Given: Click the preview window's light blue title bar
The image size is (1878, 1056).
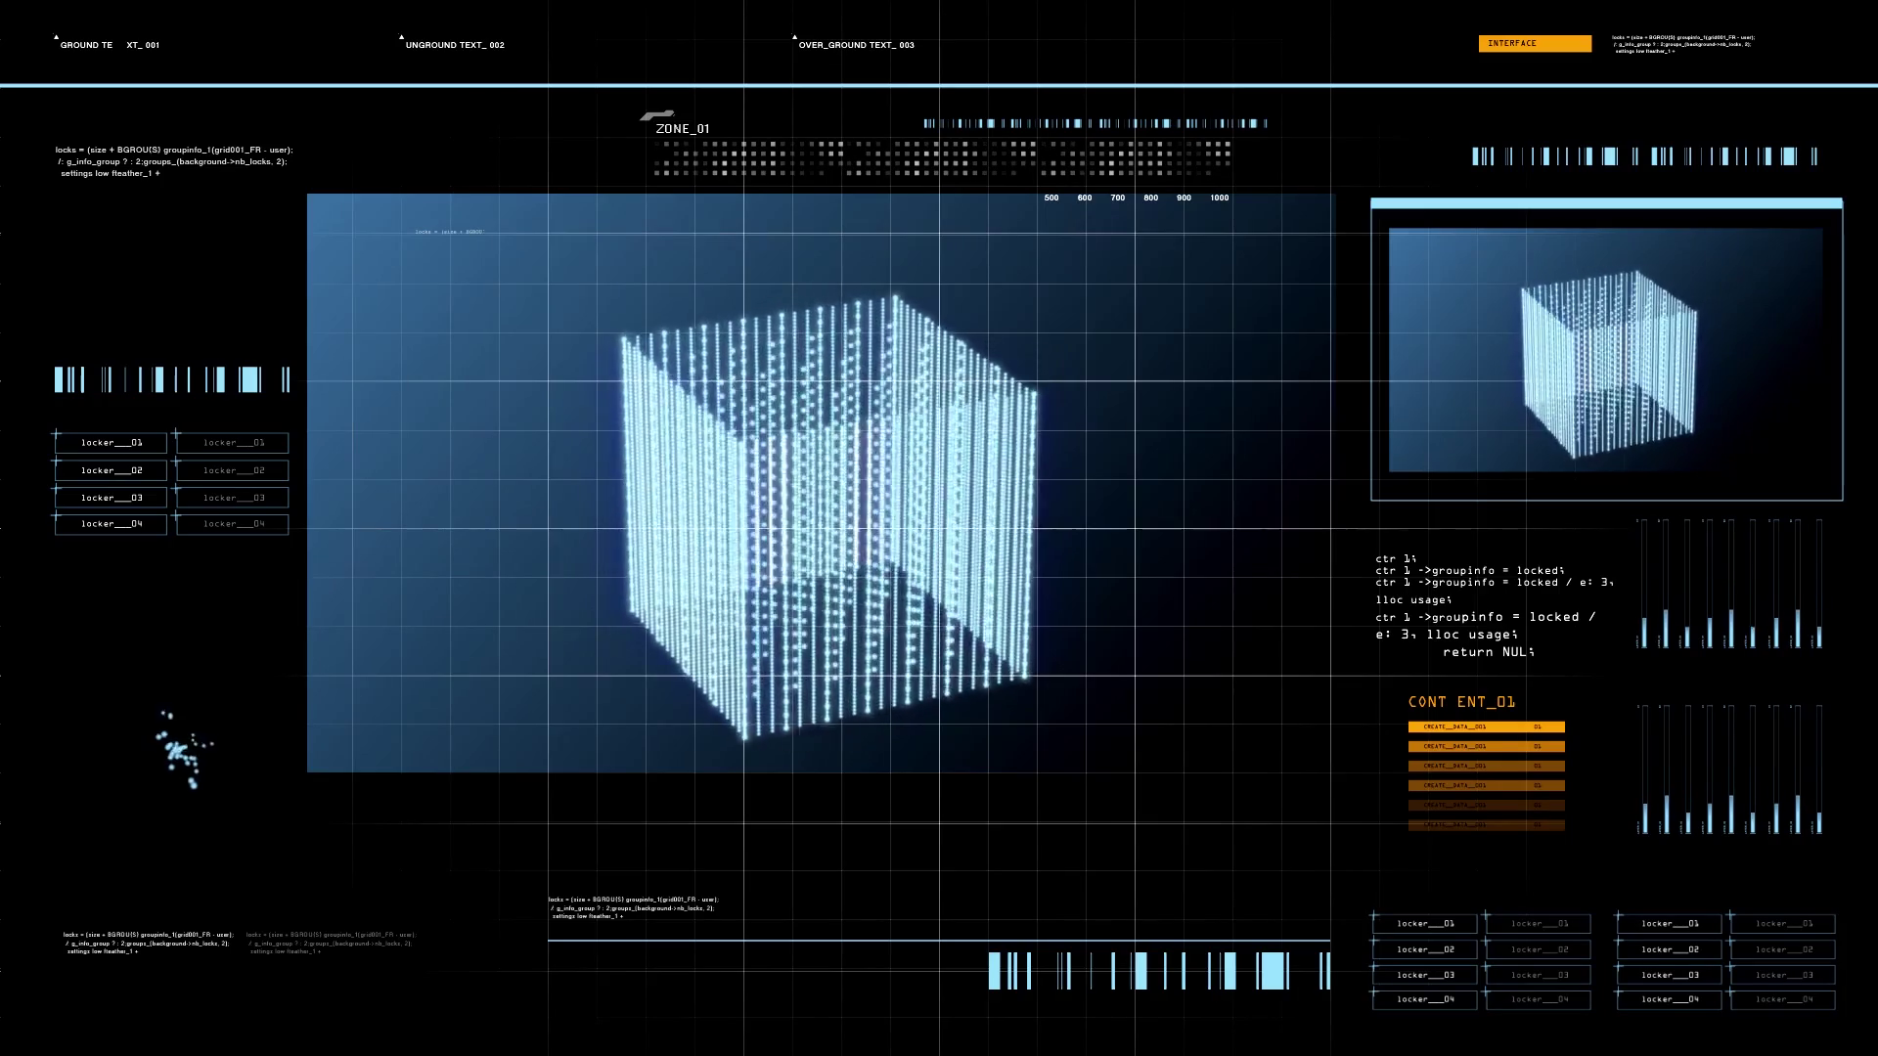Looking at the screenshot, I should 1606,203.
